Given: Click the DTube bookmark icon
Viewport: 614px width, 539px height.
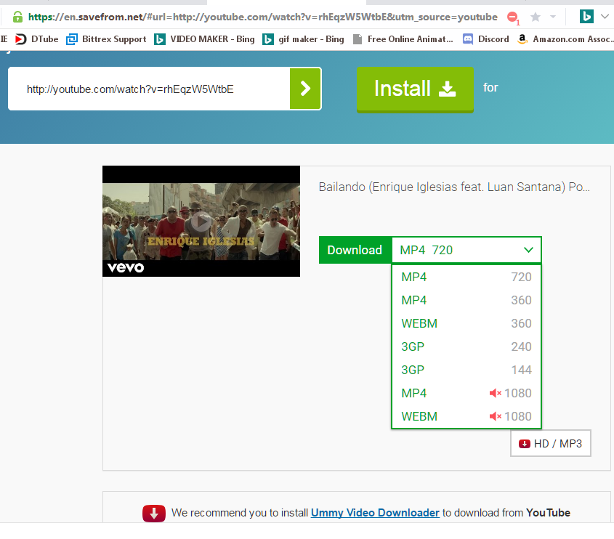Looking at the screenshot, I should coord(21,39).
